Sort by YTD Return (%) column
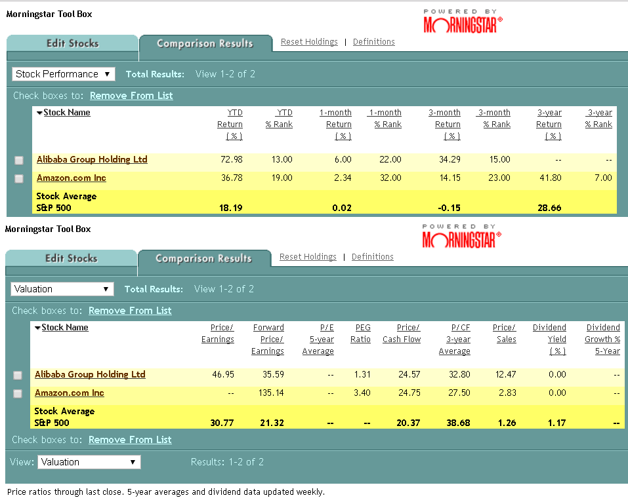 point(230,125)
